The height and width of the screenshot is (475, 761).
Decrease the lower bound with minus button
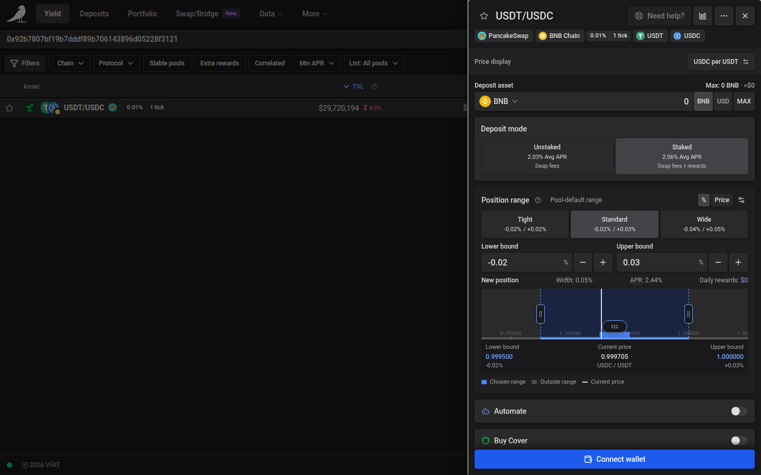(x=583, y=262)
